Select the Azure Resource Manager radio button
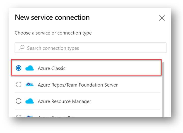183x133 pixels. [19, 101]
